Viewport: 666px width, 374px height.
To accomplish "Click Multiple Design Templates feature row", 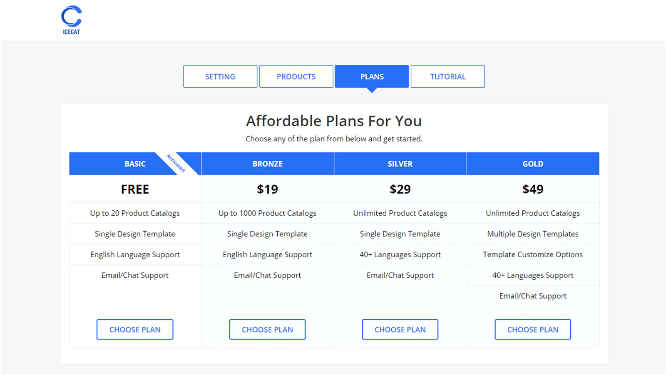I will [x=533, y=234].
